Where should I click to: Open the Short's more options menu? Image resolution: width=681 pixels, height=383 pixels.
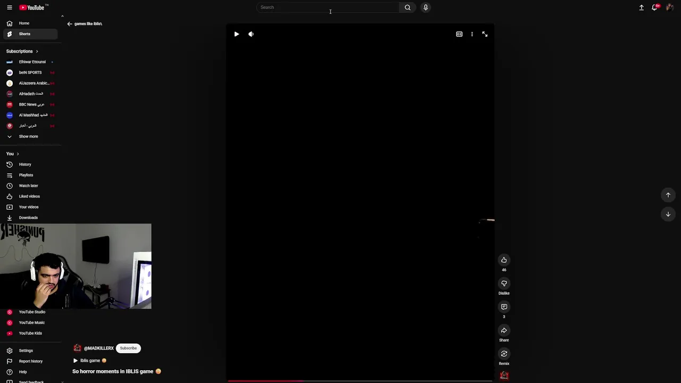[472, 34]
